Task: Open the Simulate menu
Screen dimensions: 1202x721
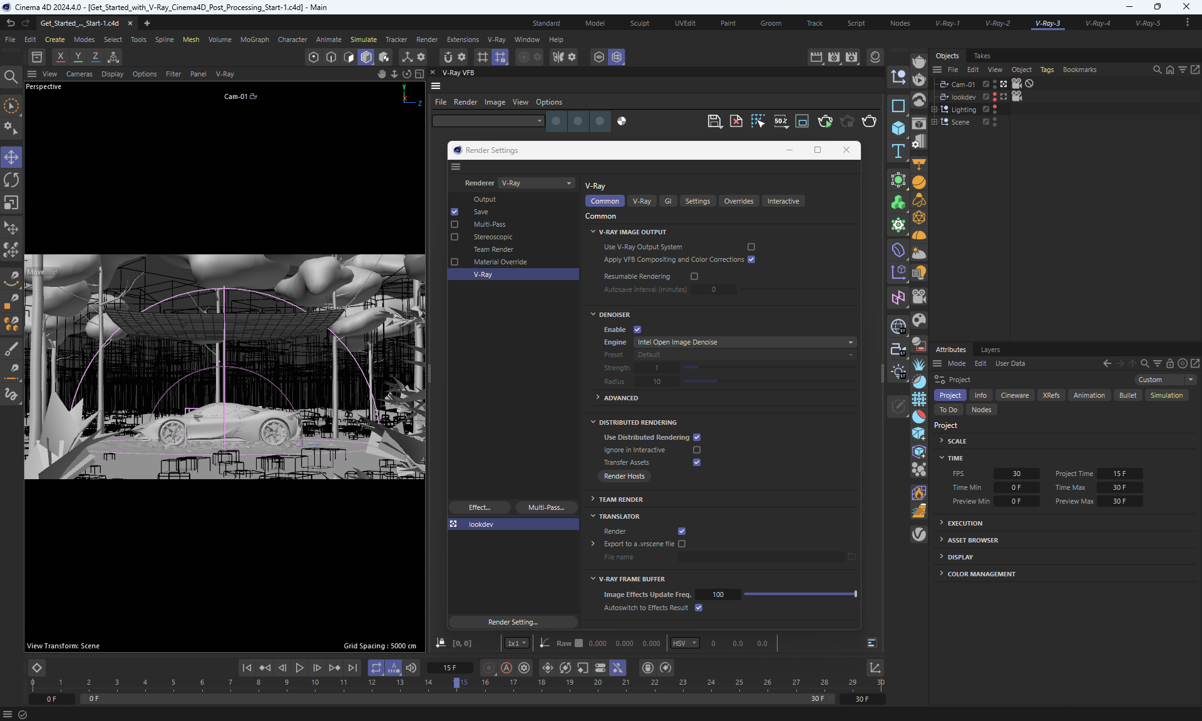Action: (x=363, y=39)
